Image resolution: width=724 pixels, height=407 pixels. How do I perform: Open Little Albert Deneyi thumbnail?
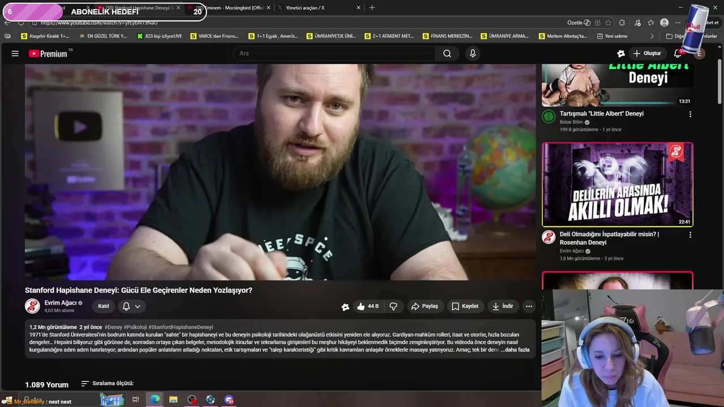pos(618,85)
